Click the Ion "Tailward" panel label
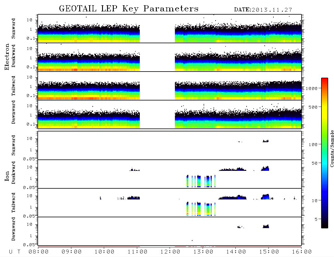 click(x=13, y=203)
